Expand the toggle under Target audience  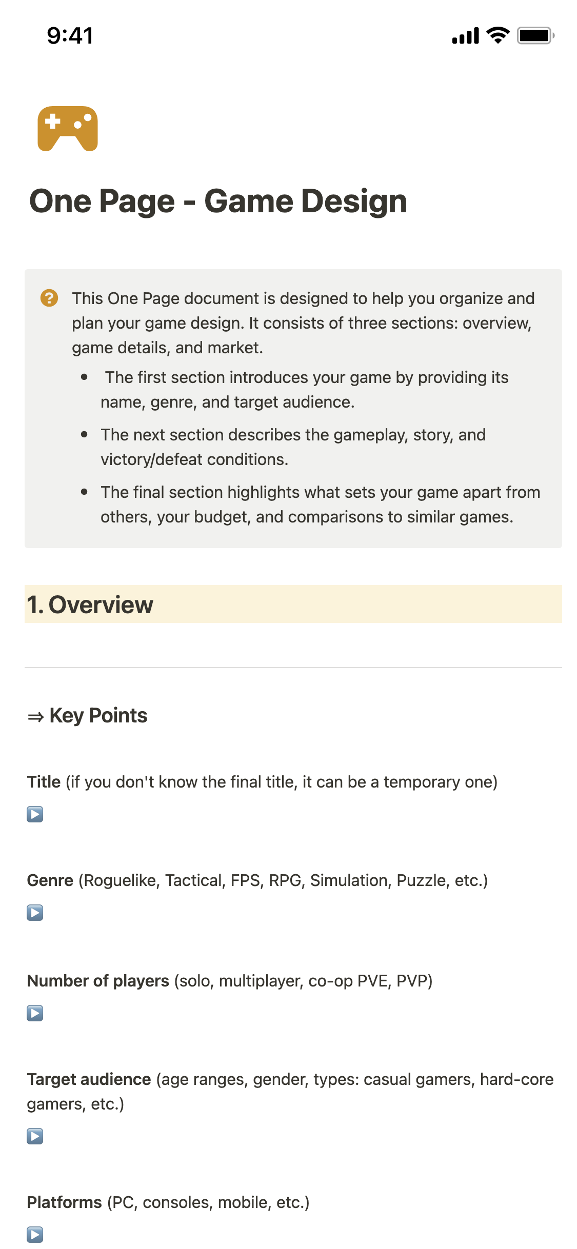click(x=35, y=1136)
